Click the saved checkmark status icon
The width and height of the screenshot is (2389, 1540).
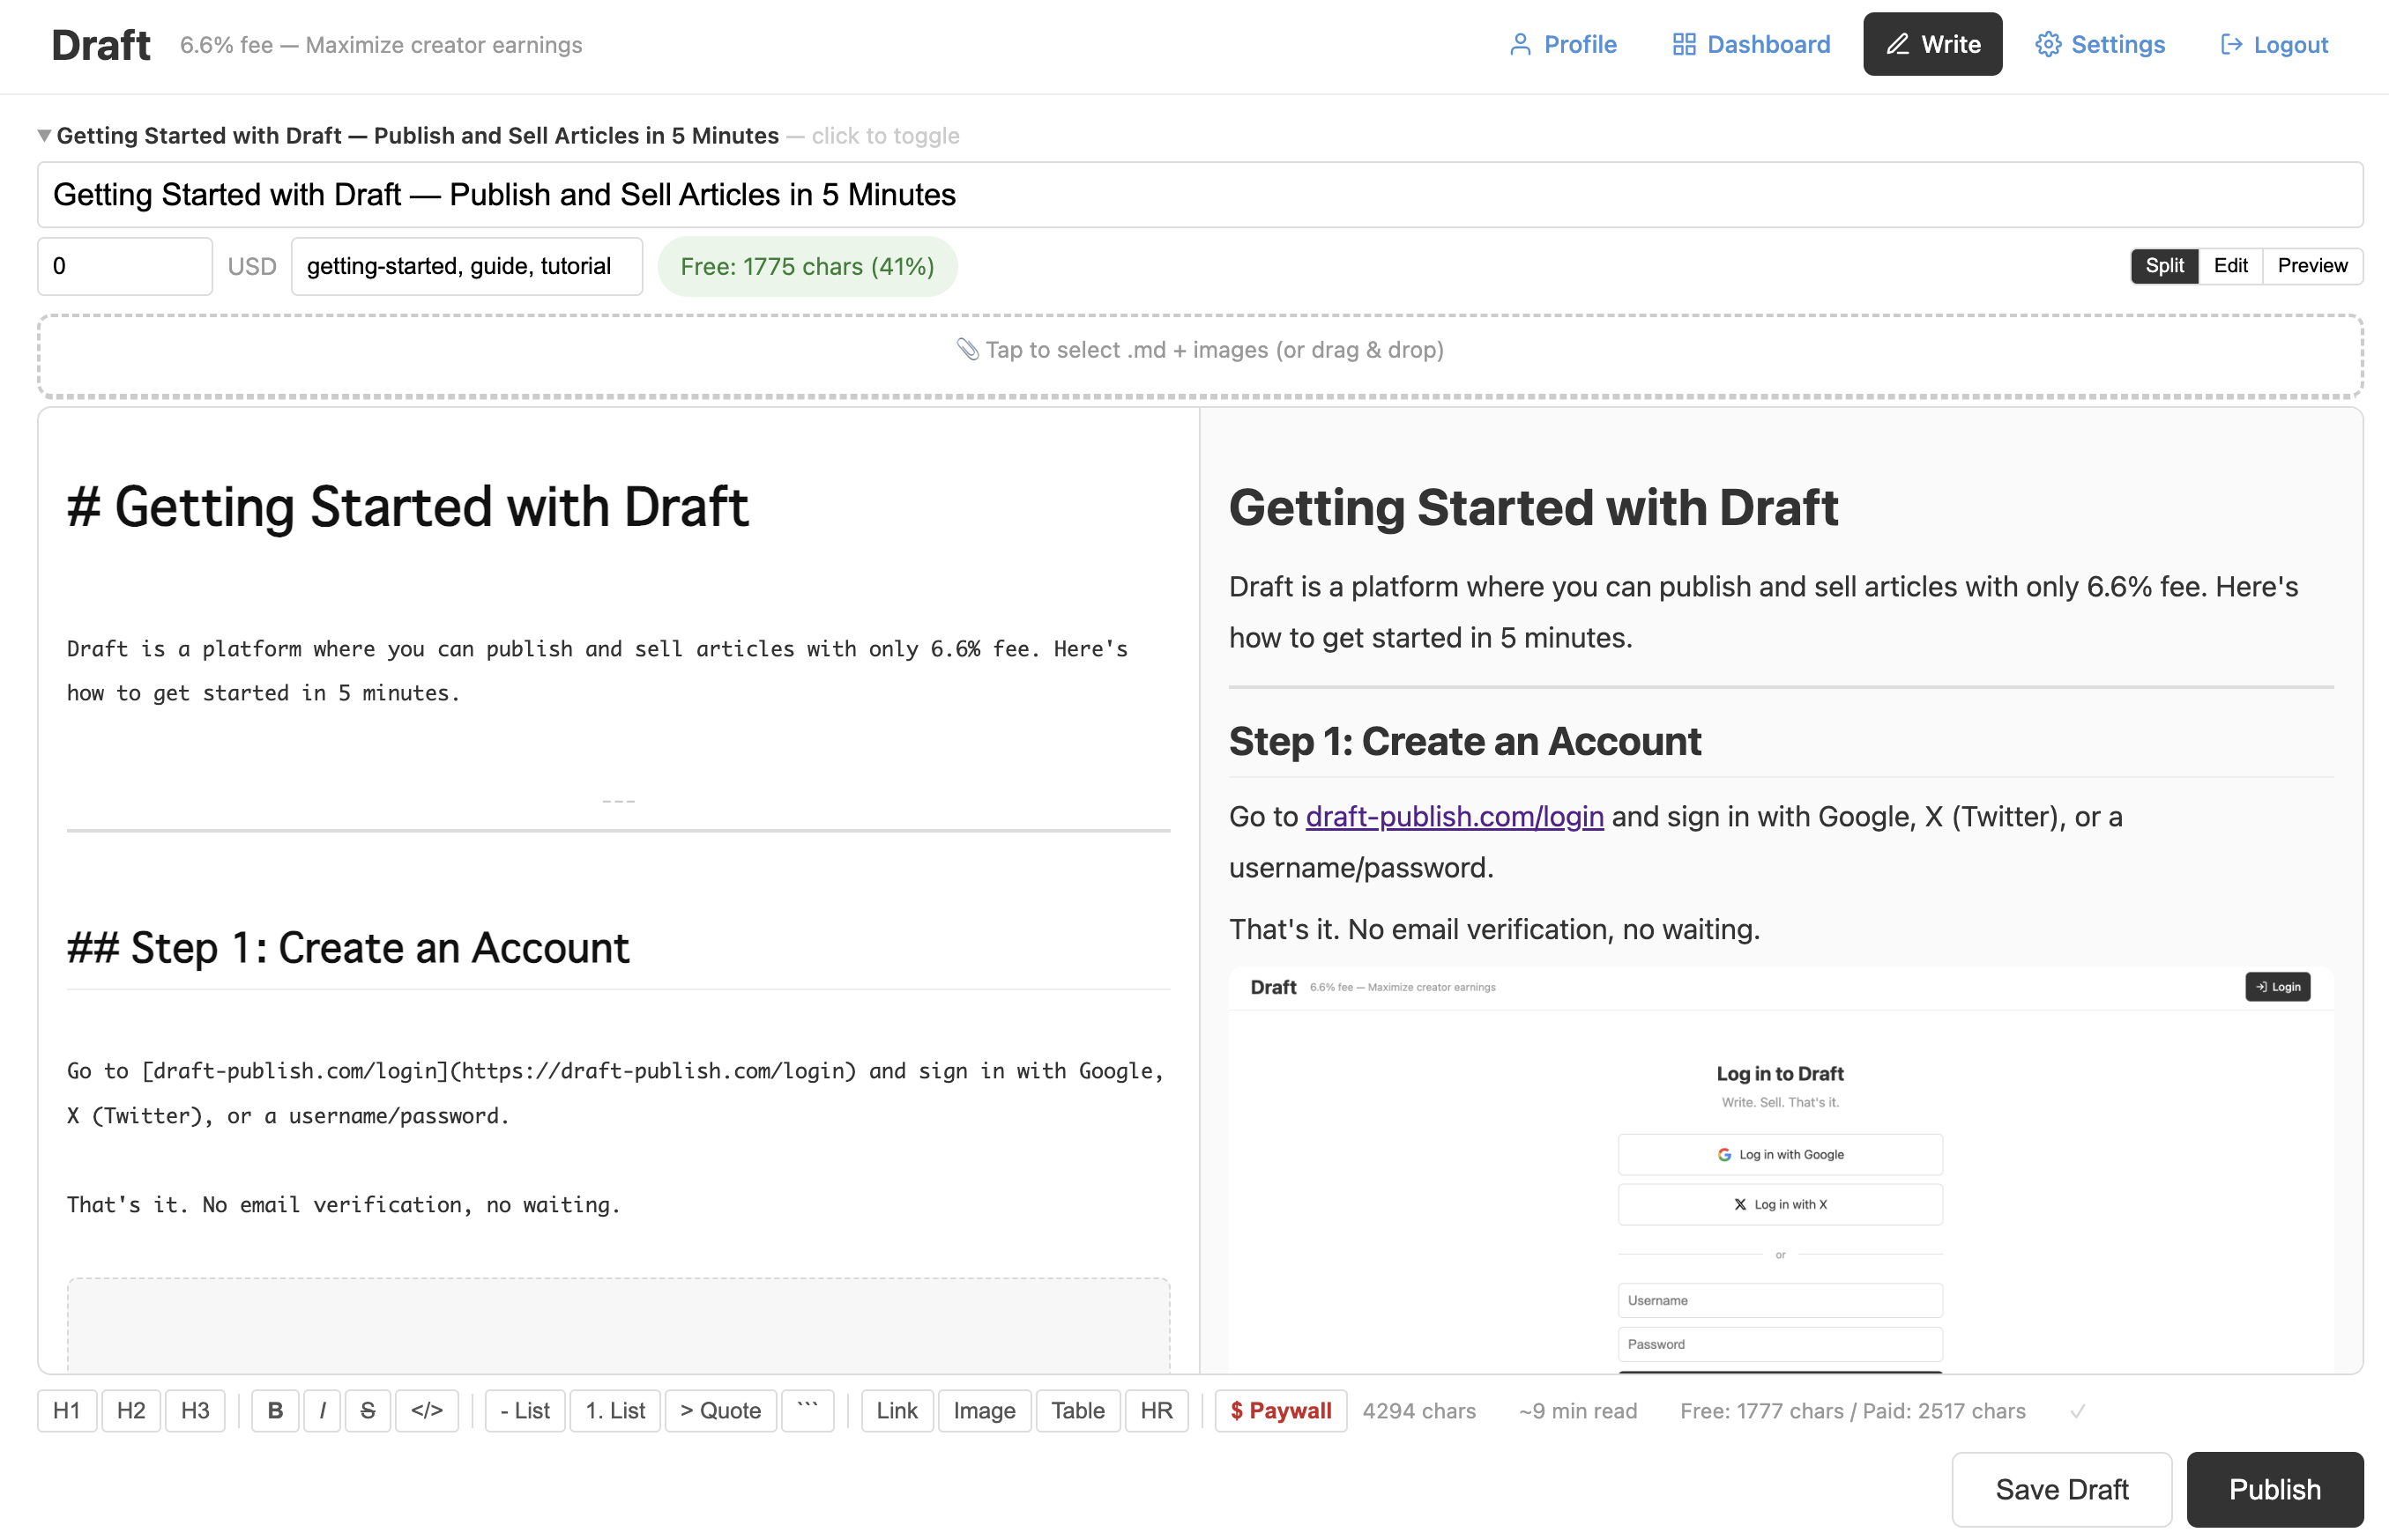point(2078,1410)
